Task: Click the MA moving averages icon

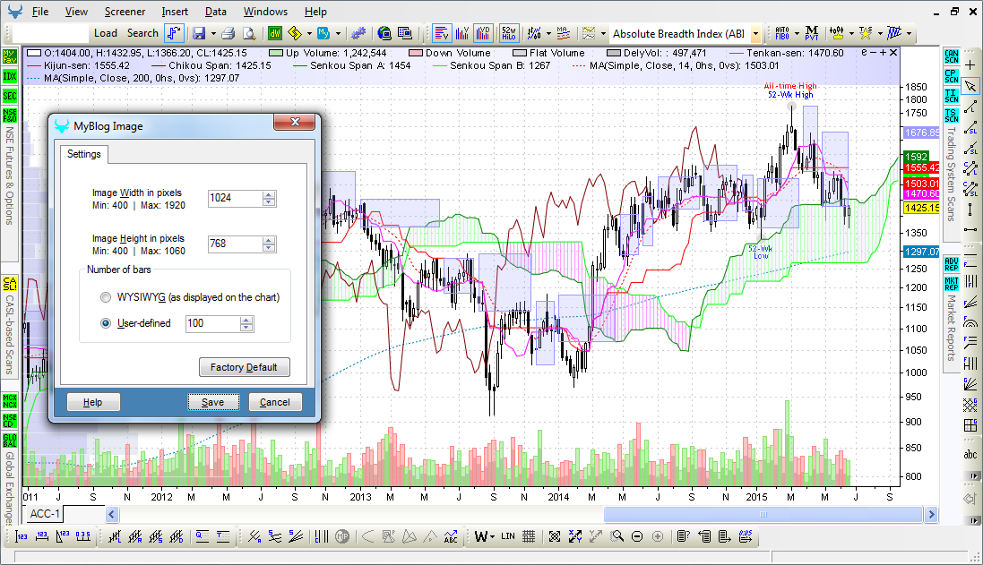Action: click(563, 33)
